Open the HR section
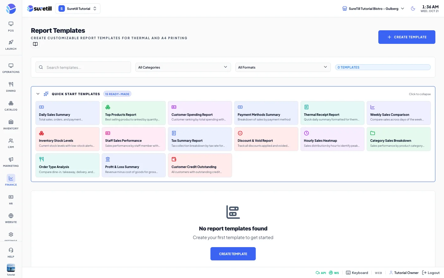This screenshot has width=444, height=278. coord(11,200)
